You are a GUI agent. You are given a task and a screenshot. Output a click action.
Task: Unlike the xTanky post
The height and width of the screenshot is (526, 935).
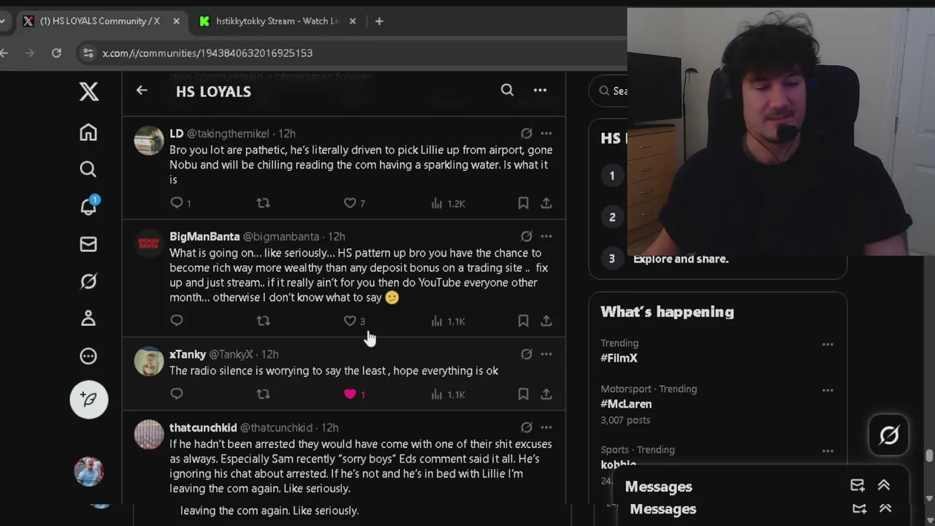350,394
